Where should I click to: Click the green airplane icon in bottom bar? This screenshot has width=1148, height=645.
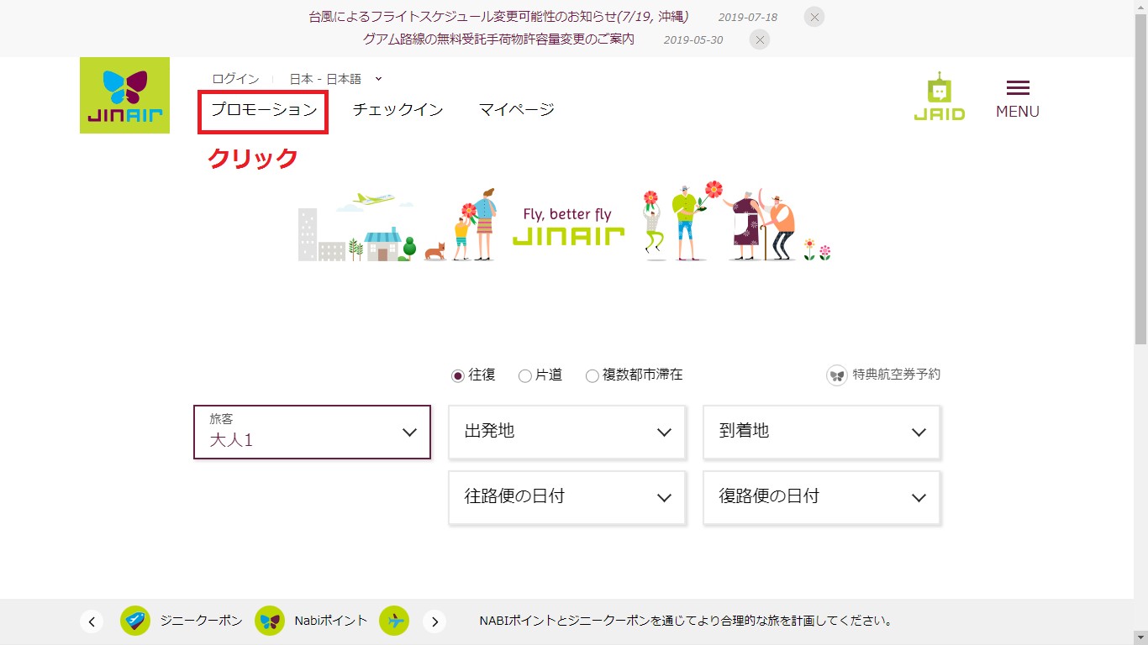[394, 621]
